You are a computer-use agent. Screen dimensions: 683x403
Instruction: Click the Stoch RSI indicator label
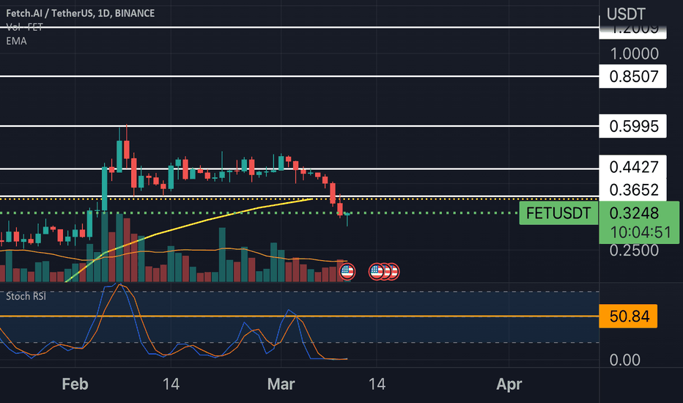pos(26,296)
